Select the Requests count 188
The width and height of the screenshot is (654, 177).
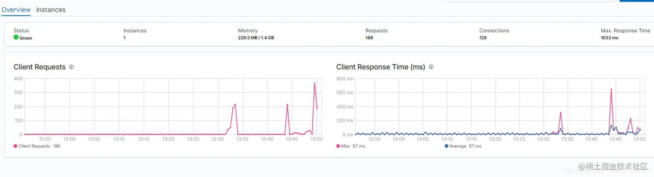369,38
